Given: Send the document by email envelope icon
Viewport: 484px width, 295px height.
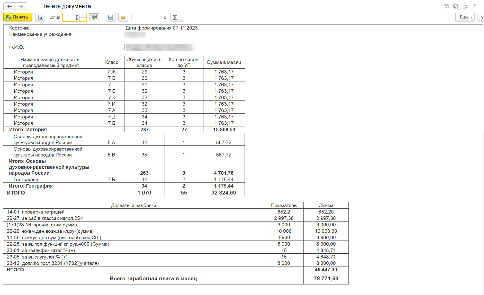Looking at the screenshot, I should click(x=123, y=17).
